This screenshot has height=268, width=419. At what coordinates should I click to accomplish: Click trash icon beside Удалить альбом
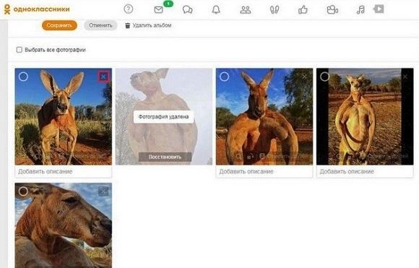[x=128, y=25]
